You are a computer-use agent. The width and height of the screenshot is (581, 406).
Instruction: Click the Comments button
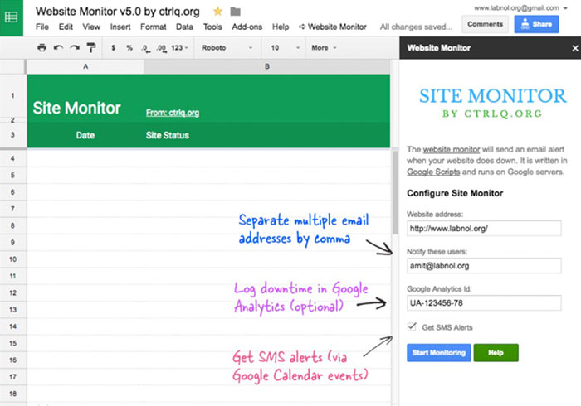click(x=485, y=24)
